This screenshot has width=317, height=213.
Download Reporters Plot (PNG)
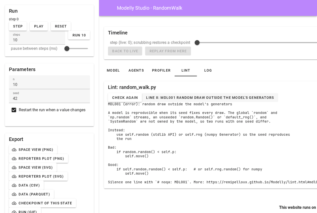[38, 159]
